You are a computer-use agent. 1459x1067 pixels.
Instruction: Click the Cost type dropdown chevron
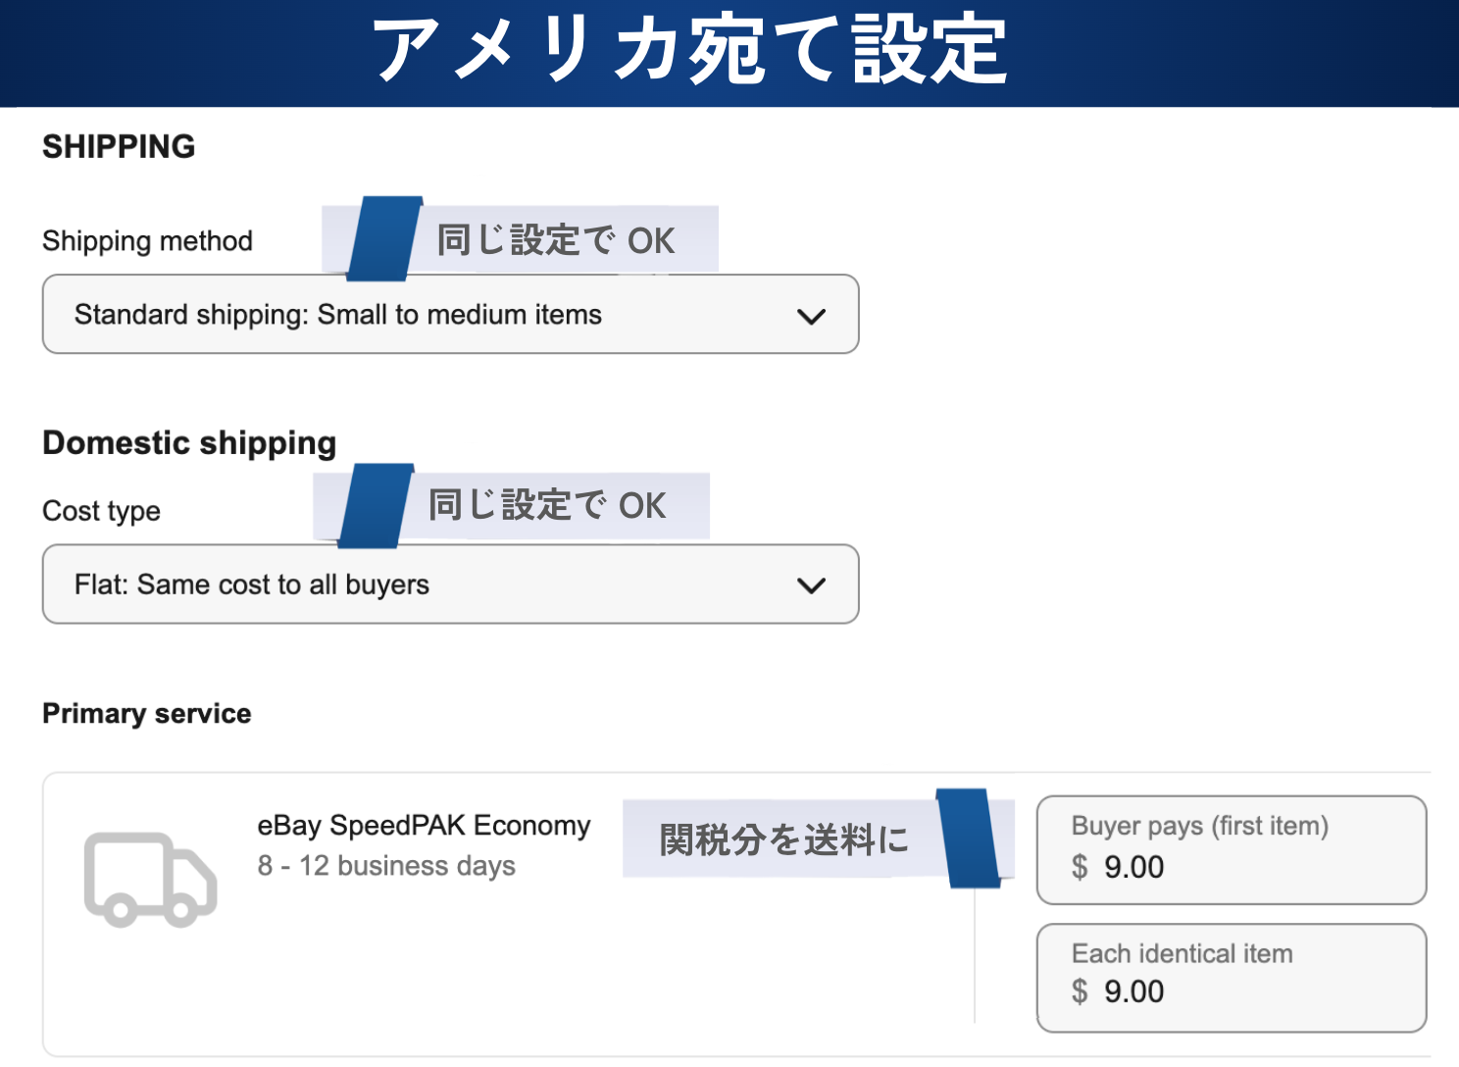point(811,585)
